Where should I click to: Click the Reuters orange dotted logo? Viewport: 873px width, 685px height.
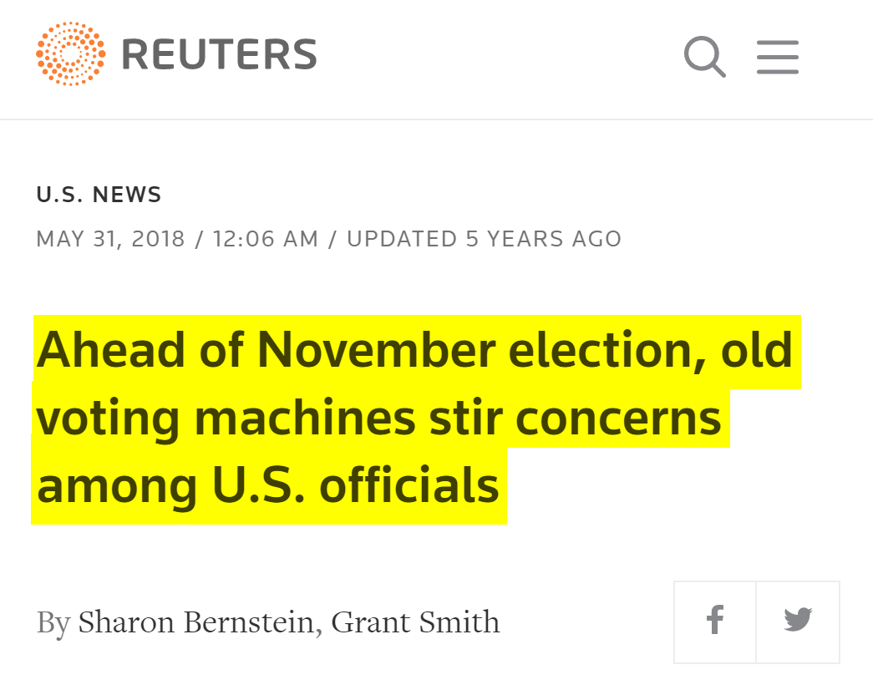click(x=71, y=54)
